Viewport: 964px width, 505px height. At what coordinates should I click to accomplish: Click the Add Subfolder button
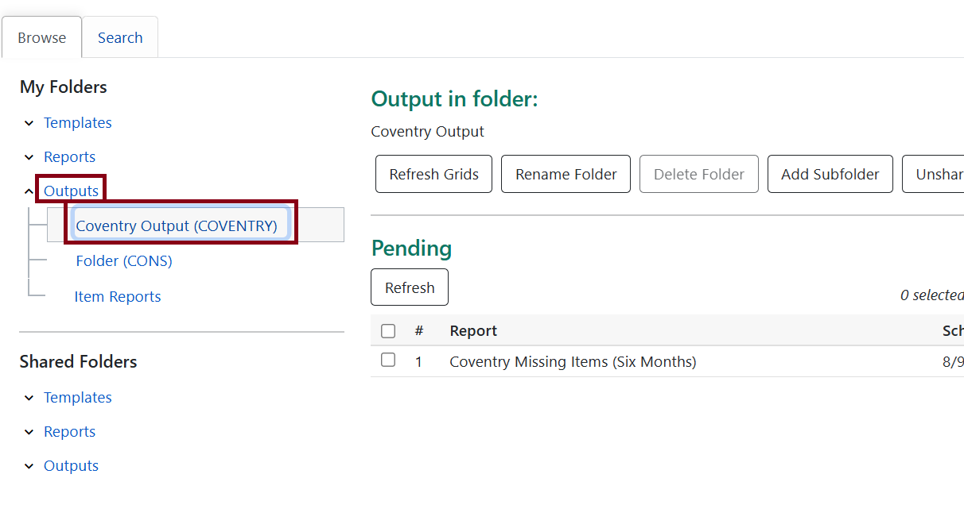(830, 173)
